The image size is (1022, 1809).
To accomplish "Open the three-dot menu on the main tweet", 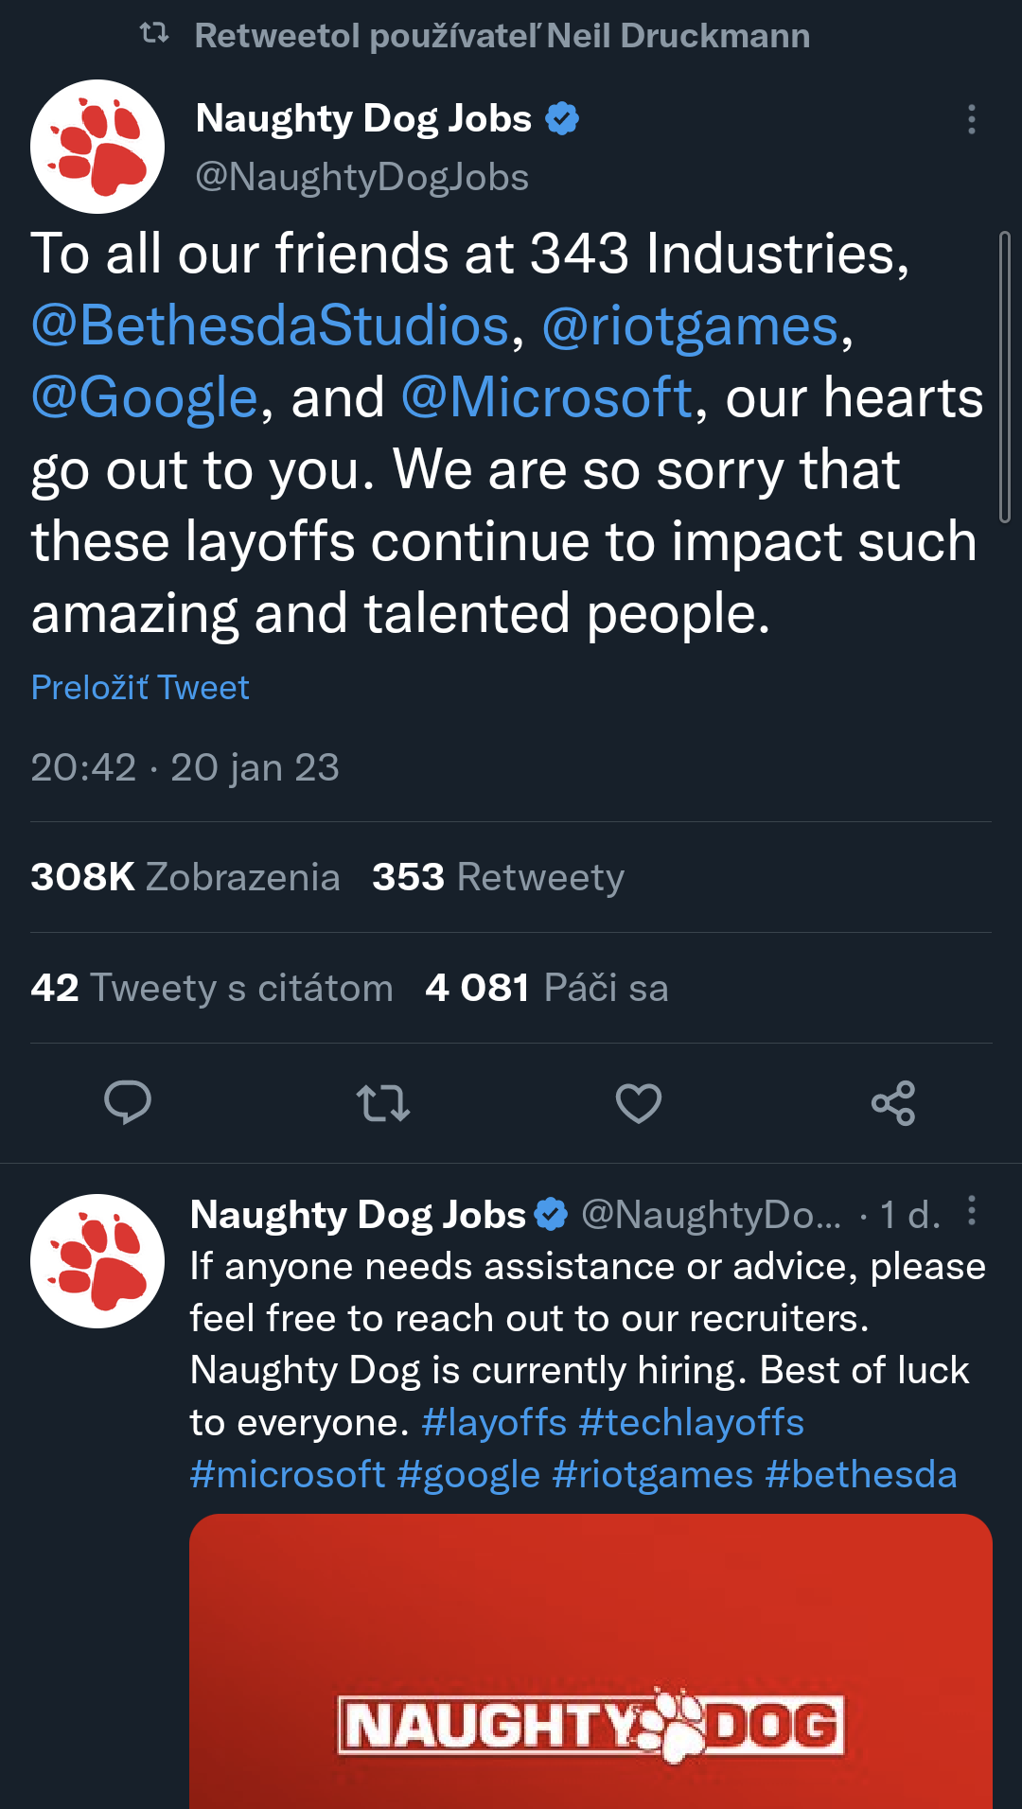I will click(971, 120).
